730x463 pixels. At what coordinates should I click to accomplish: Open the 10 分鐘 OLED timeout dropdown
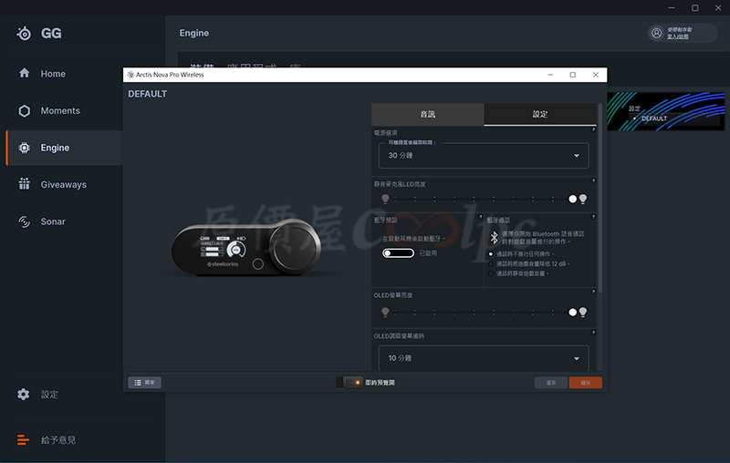[484, 358]
